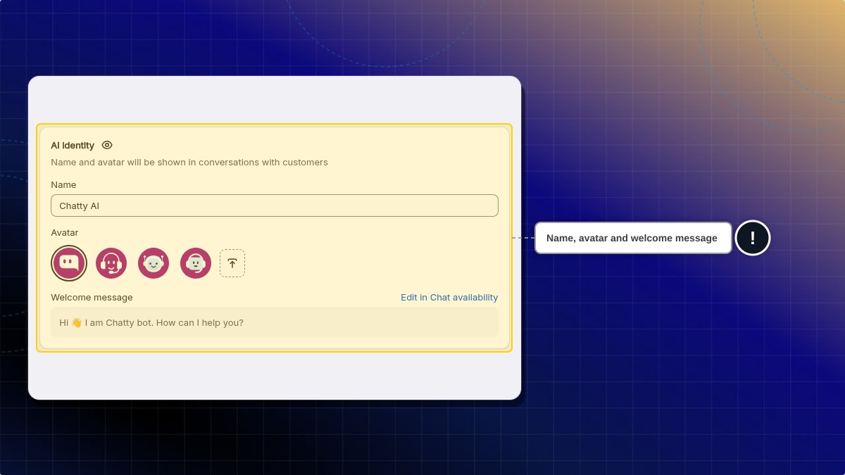Viewport: 845px width, 475px height.
Task: Click the AI Identity heading
Action: click(x=73, y=145)
